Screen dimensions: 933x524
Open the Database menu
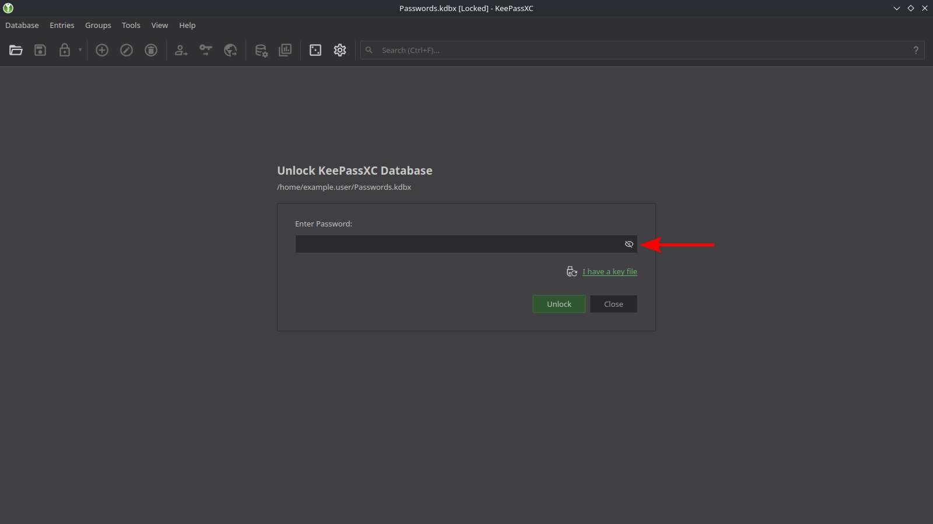click(22, 25)
